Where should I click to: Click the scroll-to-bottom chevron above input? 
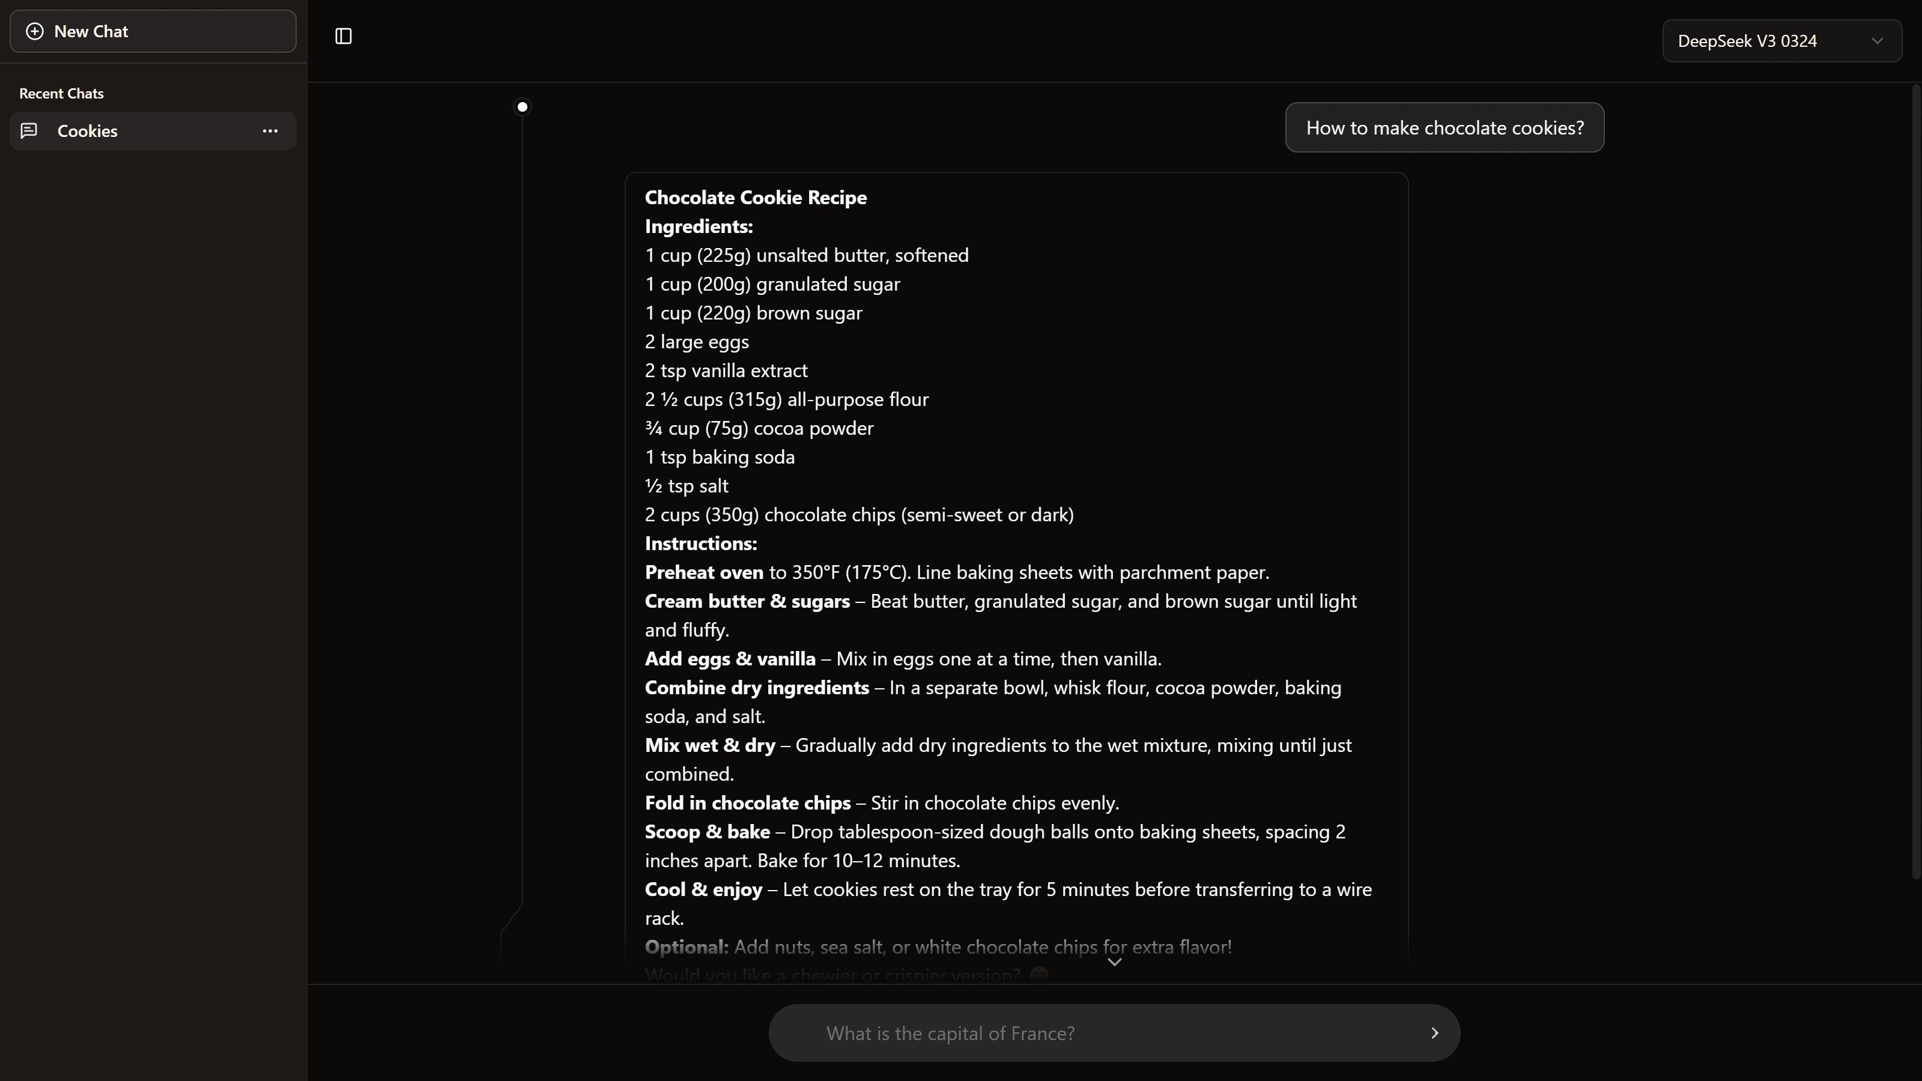point(1114,962)
